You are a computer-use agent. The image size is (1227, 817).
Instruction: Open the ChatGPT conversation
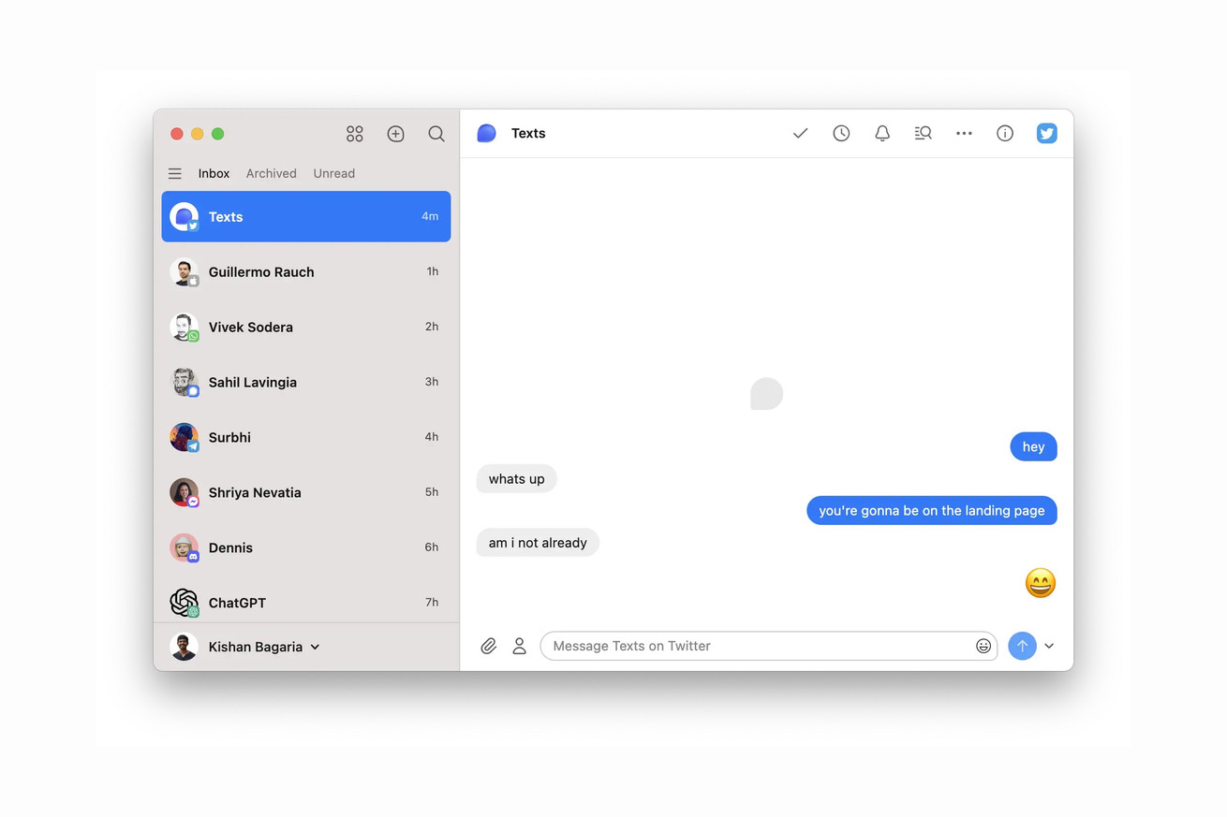pyautogui.click(x=306, y=601)
